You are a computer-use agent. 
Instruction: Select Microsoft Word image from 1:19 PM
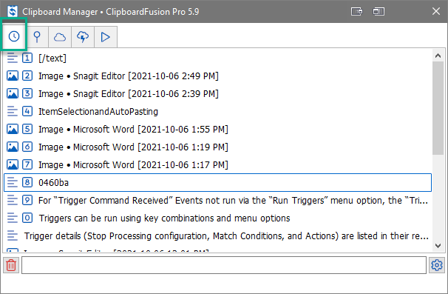tap(217, 147)
